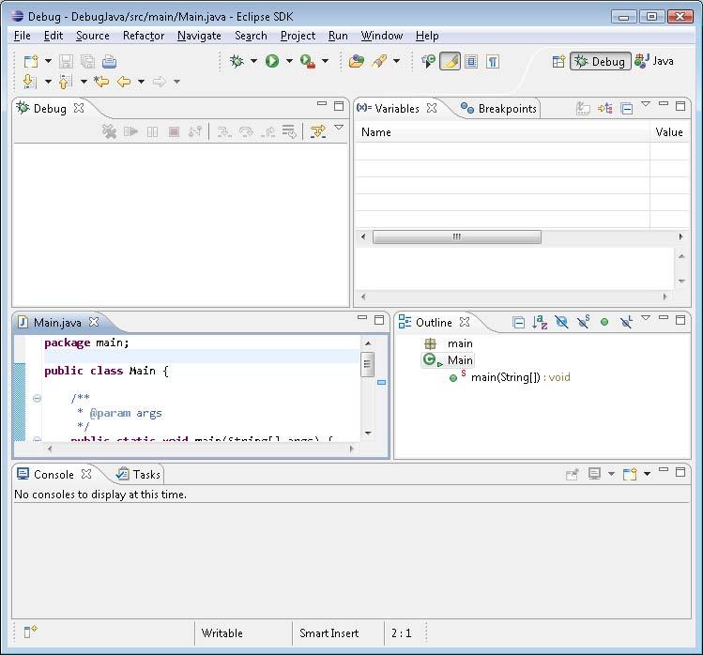The height and width of the screenshot is (655, 703).
Task: Click the Name column header in Variables
Action: [x=502, y=132]
